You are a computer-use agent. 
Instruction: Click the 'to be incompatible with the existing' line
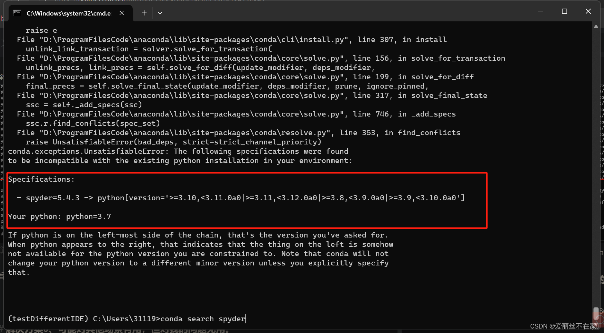tap(180, 161)
